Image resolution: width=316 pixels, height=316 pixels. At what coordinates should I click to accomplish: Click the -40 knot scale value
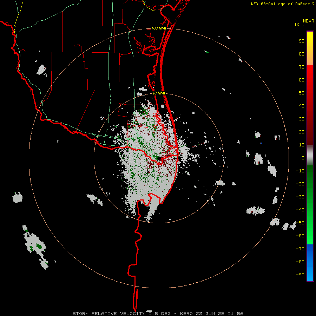[300, 210]
